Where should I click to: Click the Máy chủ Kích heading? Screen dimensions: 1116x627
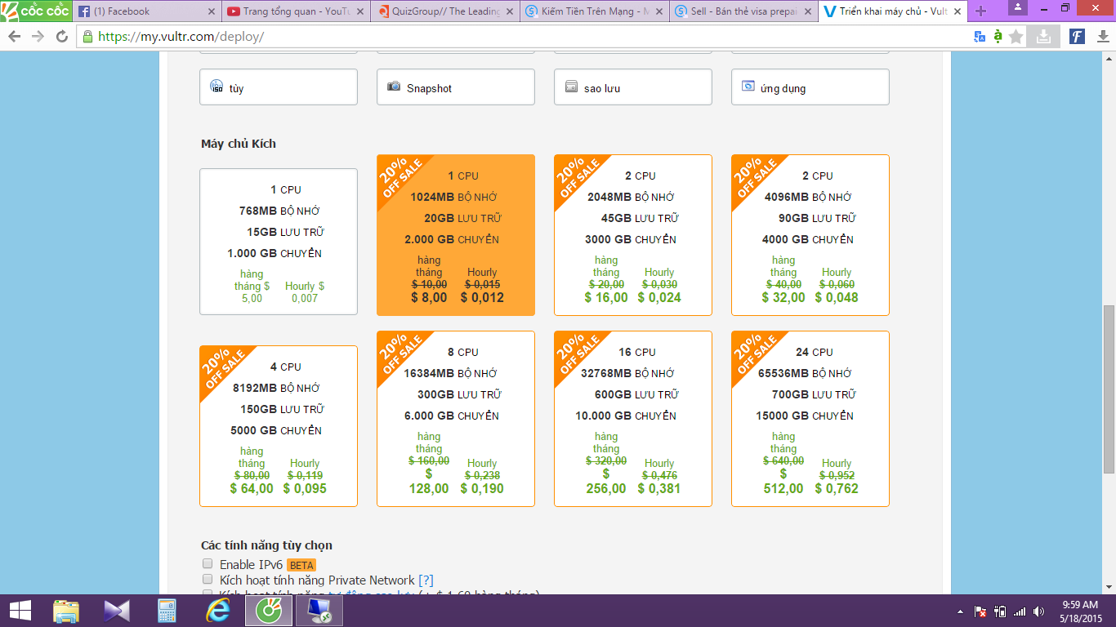pos(239,144)
